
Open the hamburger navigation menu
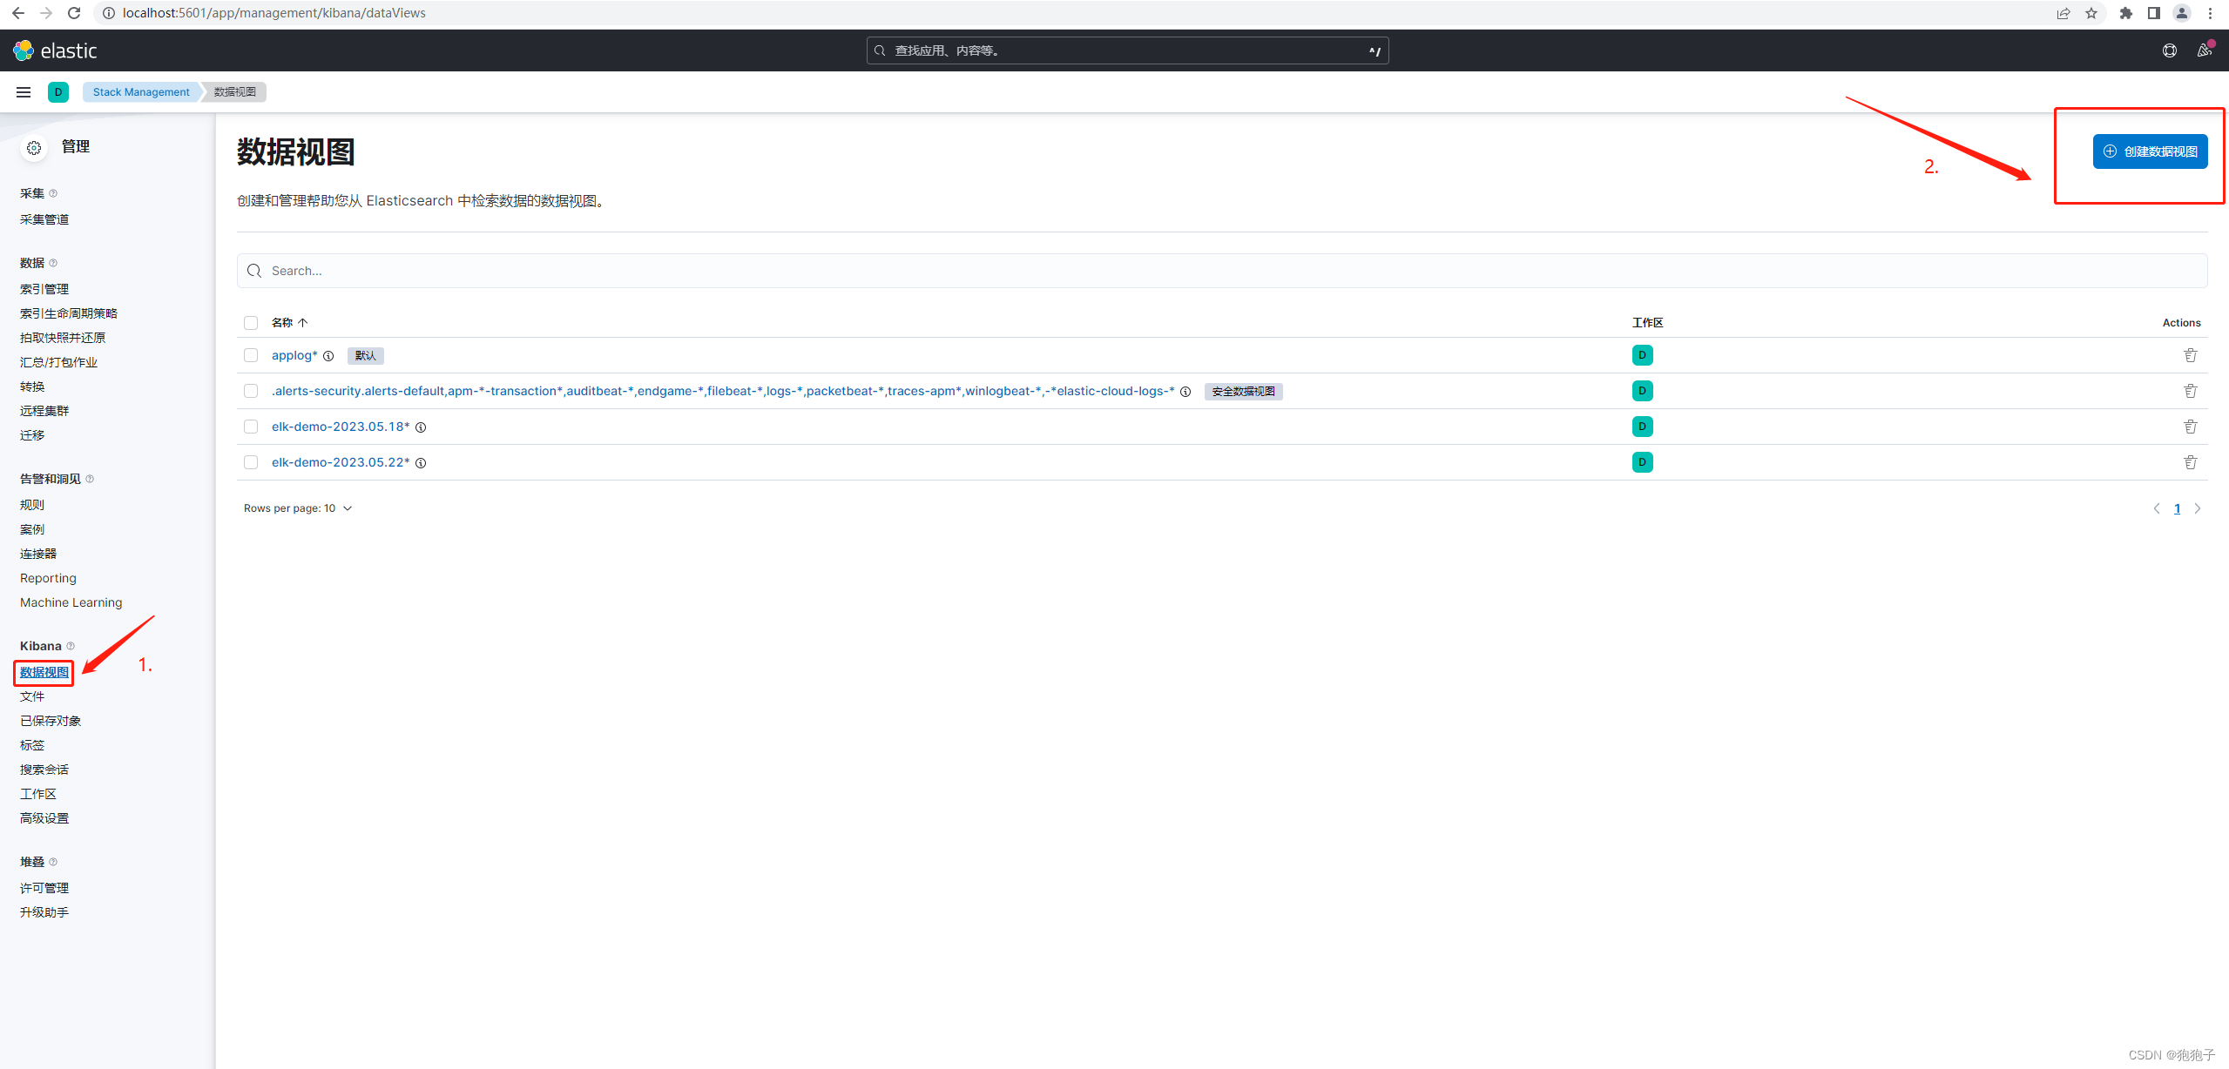coord(23,91)
